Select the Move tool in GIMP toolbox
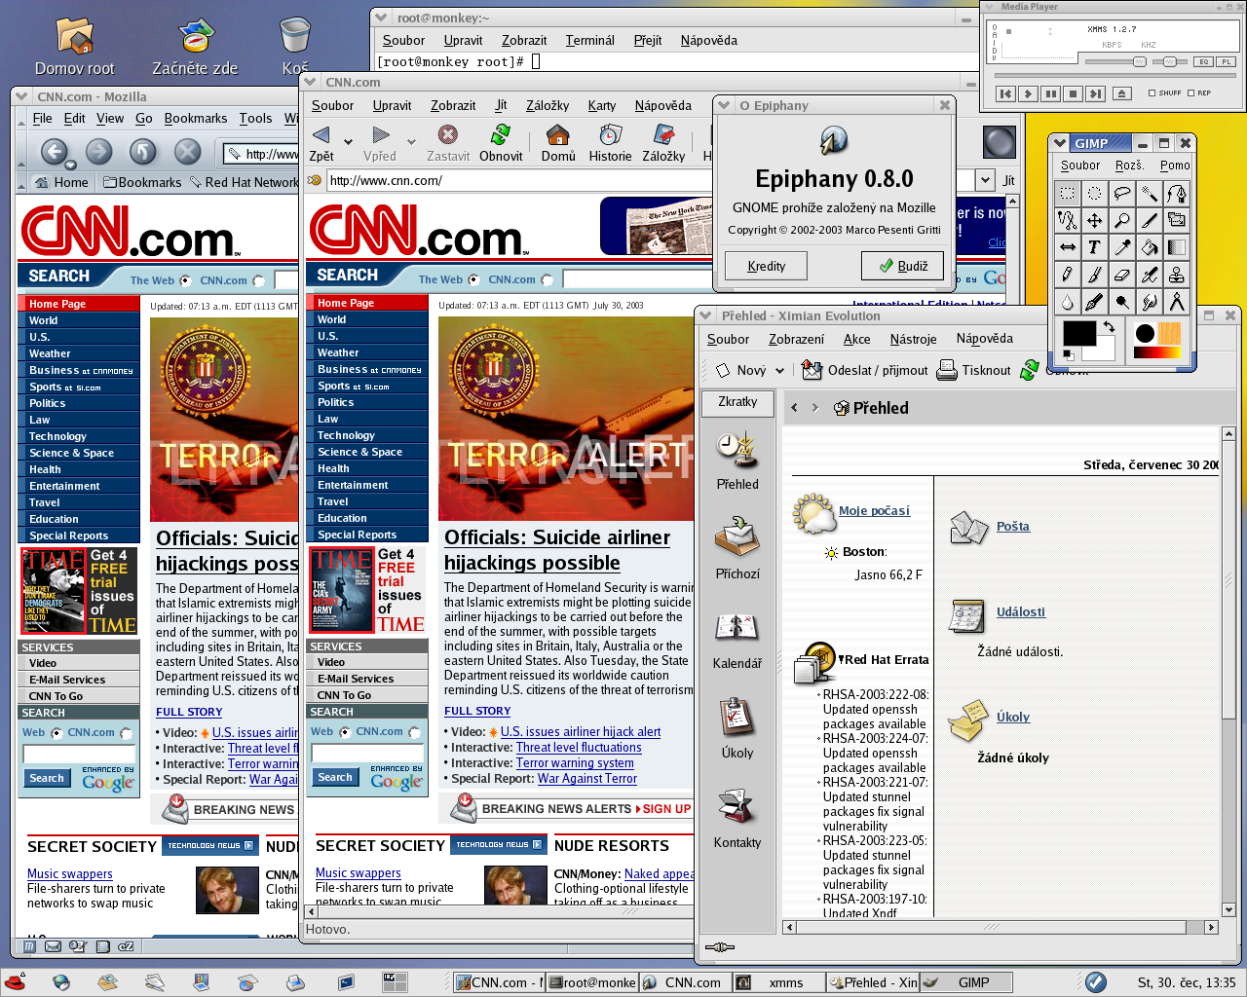 point(1095,220)
